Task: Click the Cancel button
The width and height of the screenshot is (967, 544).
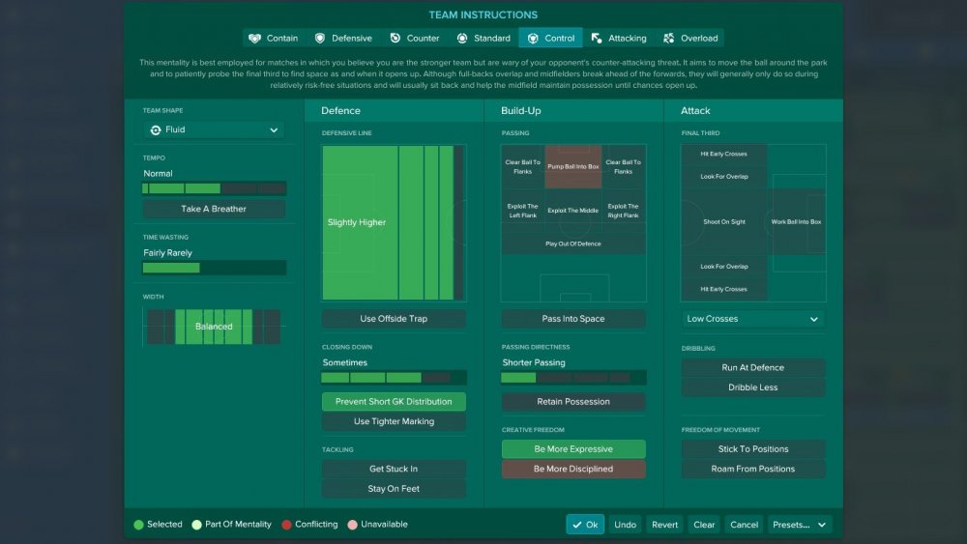Action: (744, 525)
